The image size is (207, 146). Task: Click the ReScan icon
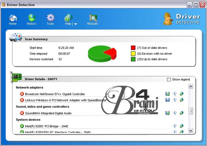(92, 19)
